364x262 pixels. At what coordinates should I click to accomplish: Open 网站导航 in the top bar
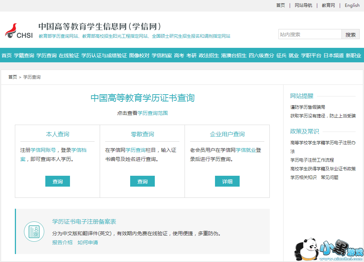[303, 5]
